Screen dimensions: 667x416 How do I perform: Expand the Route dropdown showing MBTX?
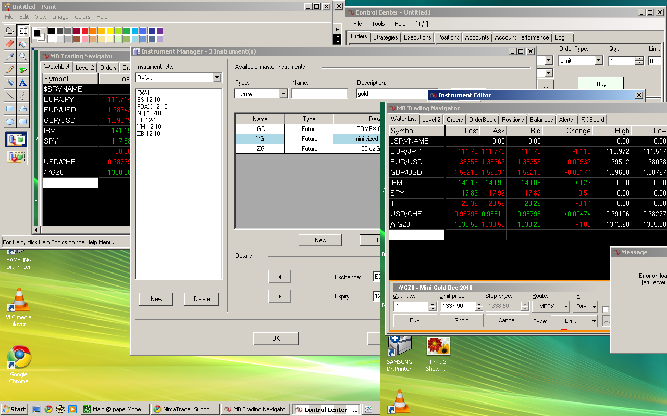[x=565, y=307]
